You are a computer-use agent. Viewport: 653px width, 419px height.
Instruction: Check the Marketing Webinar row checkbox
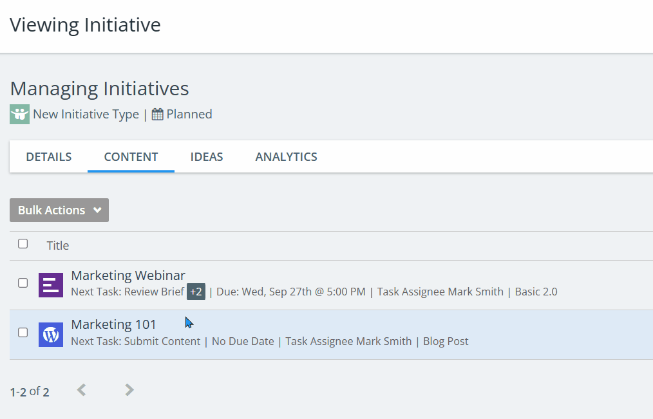[23, 283]
